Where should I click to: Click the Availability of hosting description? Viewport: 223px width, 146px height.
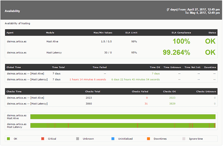click(x=17, y=23)
